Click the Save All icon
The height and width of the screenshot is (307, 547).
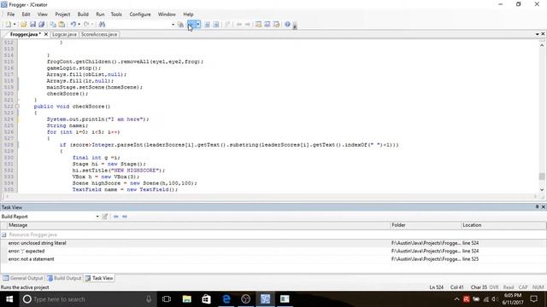[42, 25]
